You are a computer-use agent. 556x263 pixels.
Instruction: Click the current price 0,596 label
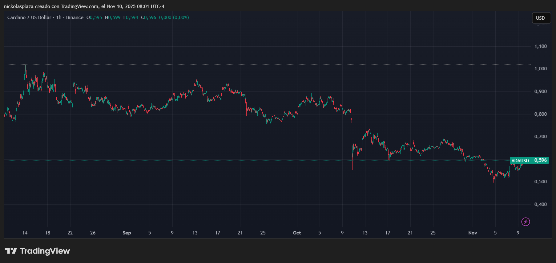(540, 160)
